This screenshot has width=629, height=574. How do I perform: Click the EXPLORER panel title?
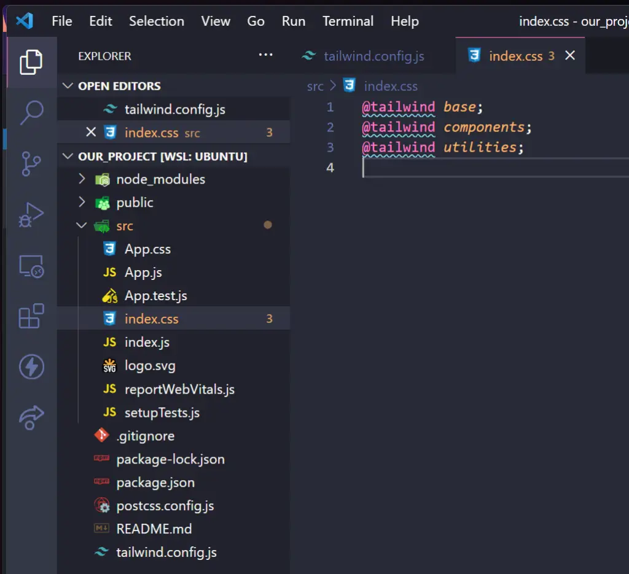[104, 56]
